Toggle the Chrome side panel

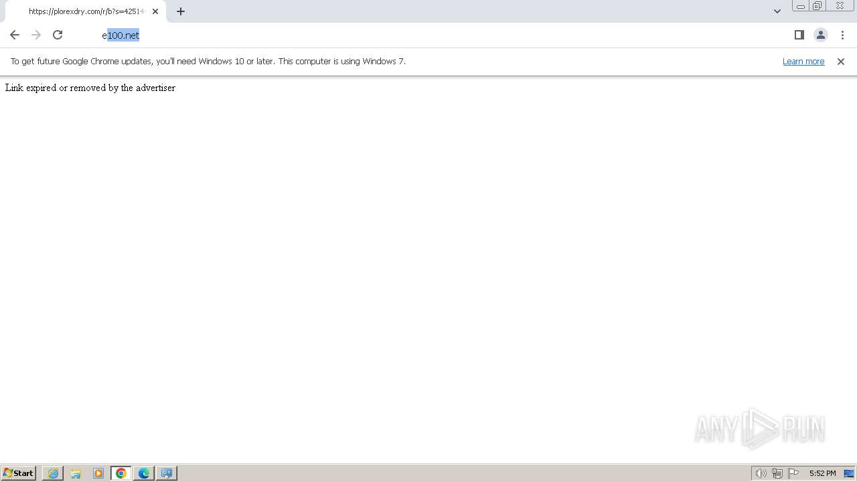[799, 35]
